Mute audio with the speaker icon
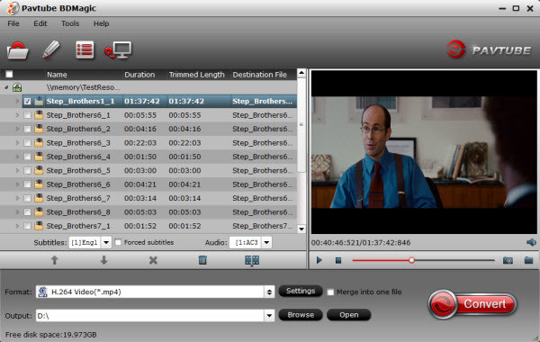The image size is (540, 342). tap(531, 242)
